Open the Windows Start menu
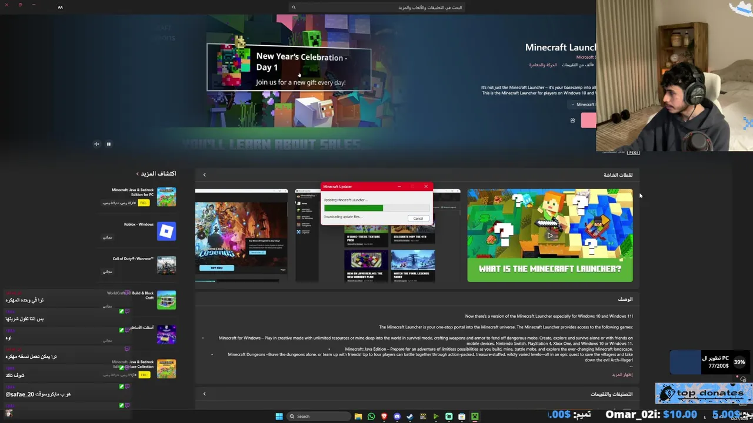 (x=279, y=417)
